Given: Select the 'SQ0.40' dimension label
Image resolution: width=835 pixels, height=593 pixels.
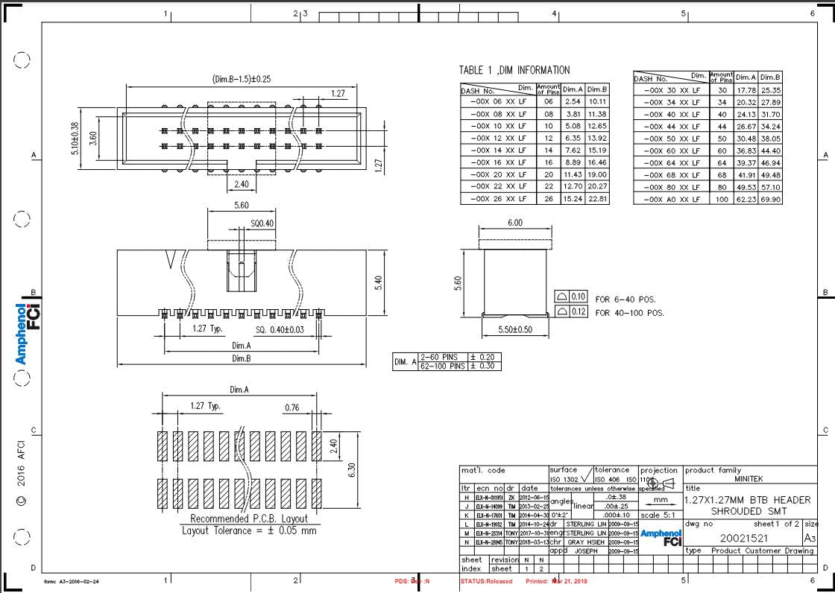Looking at the screenshot, I should [262, 223].
